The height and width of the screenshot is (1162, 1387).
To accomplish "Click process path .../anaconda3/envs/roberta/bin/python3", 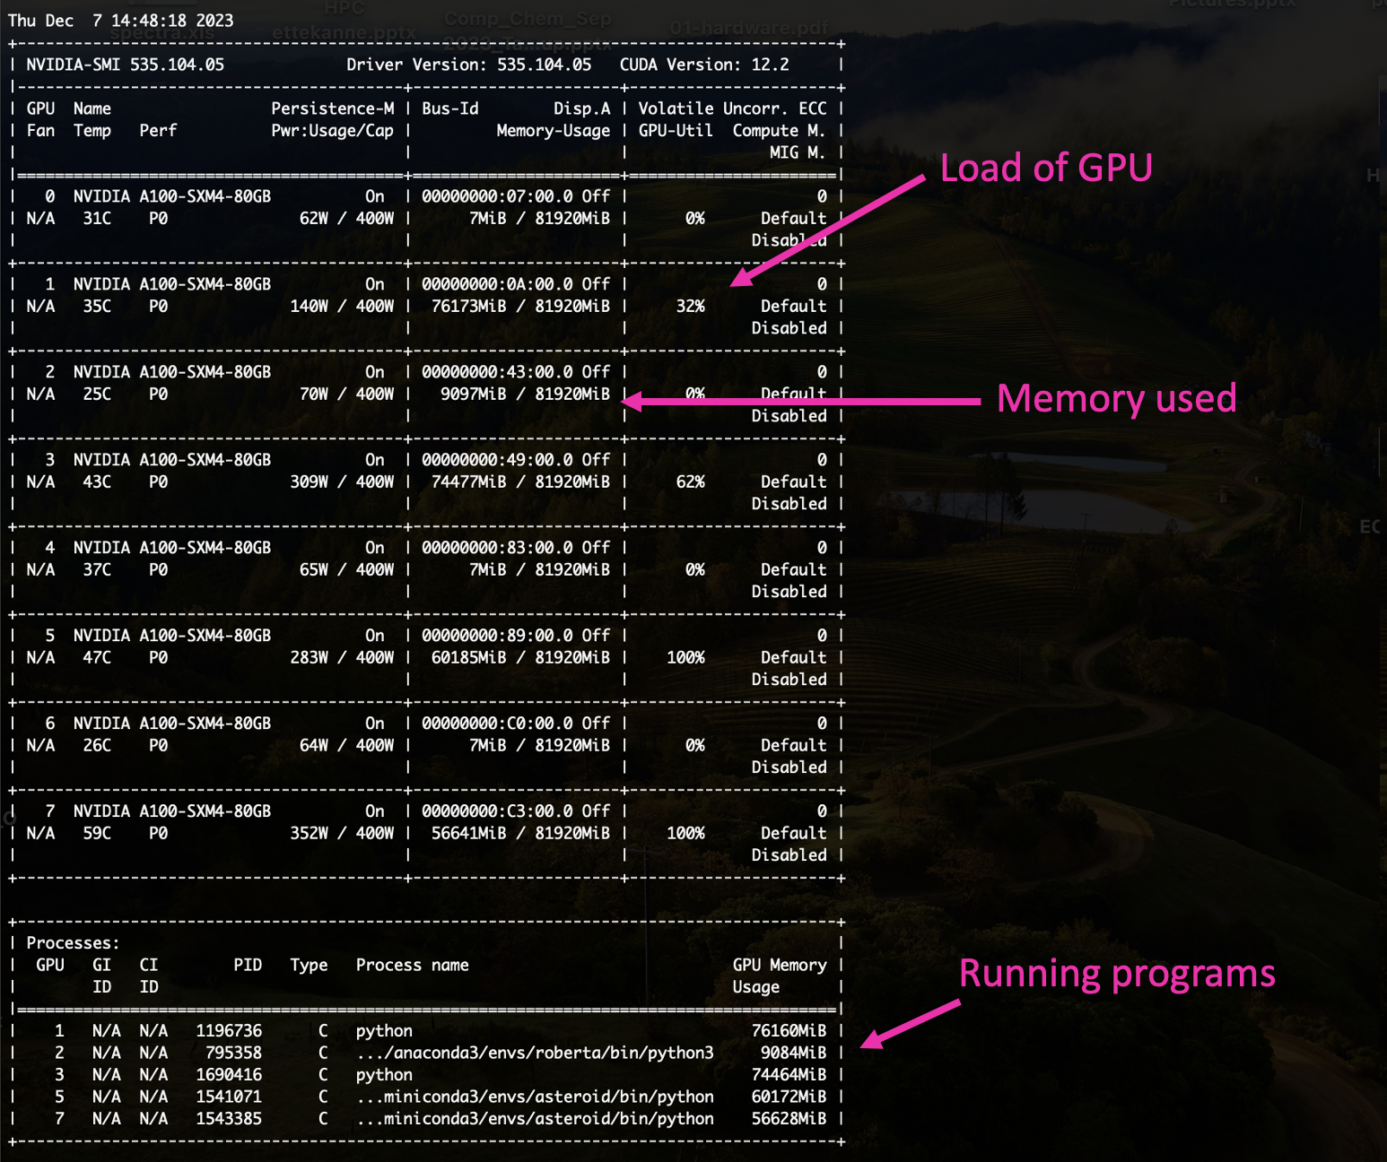I will (535, 1053).
